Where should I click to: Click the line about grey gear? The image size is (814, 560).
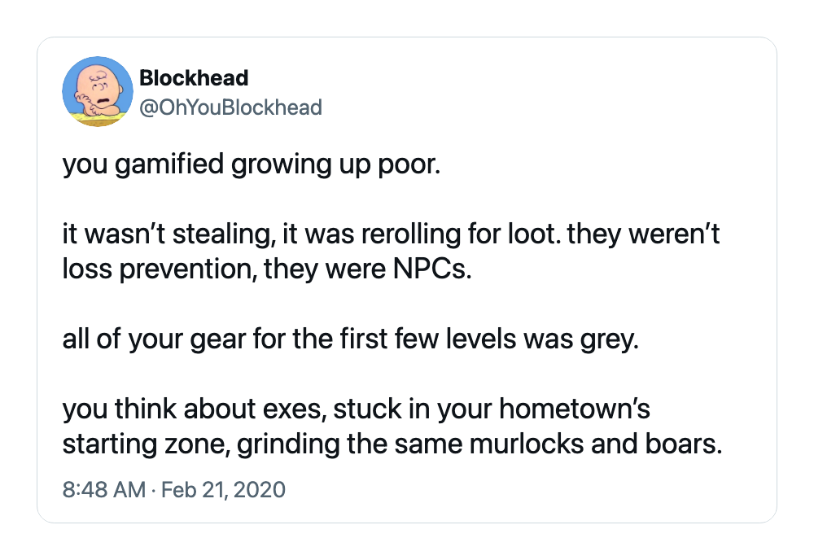tap(350, 339)
